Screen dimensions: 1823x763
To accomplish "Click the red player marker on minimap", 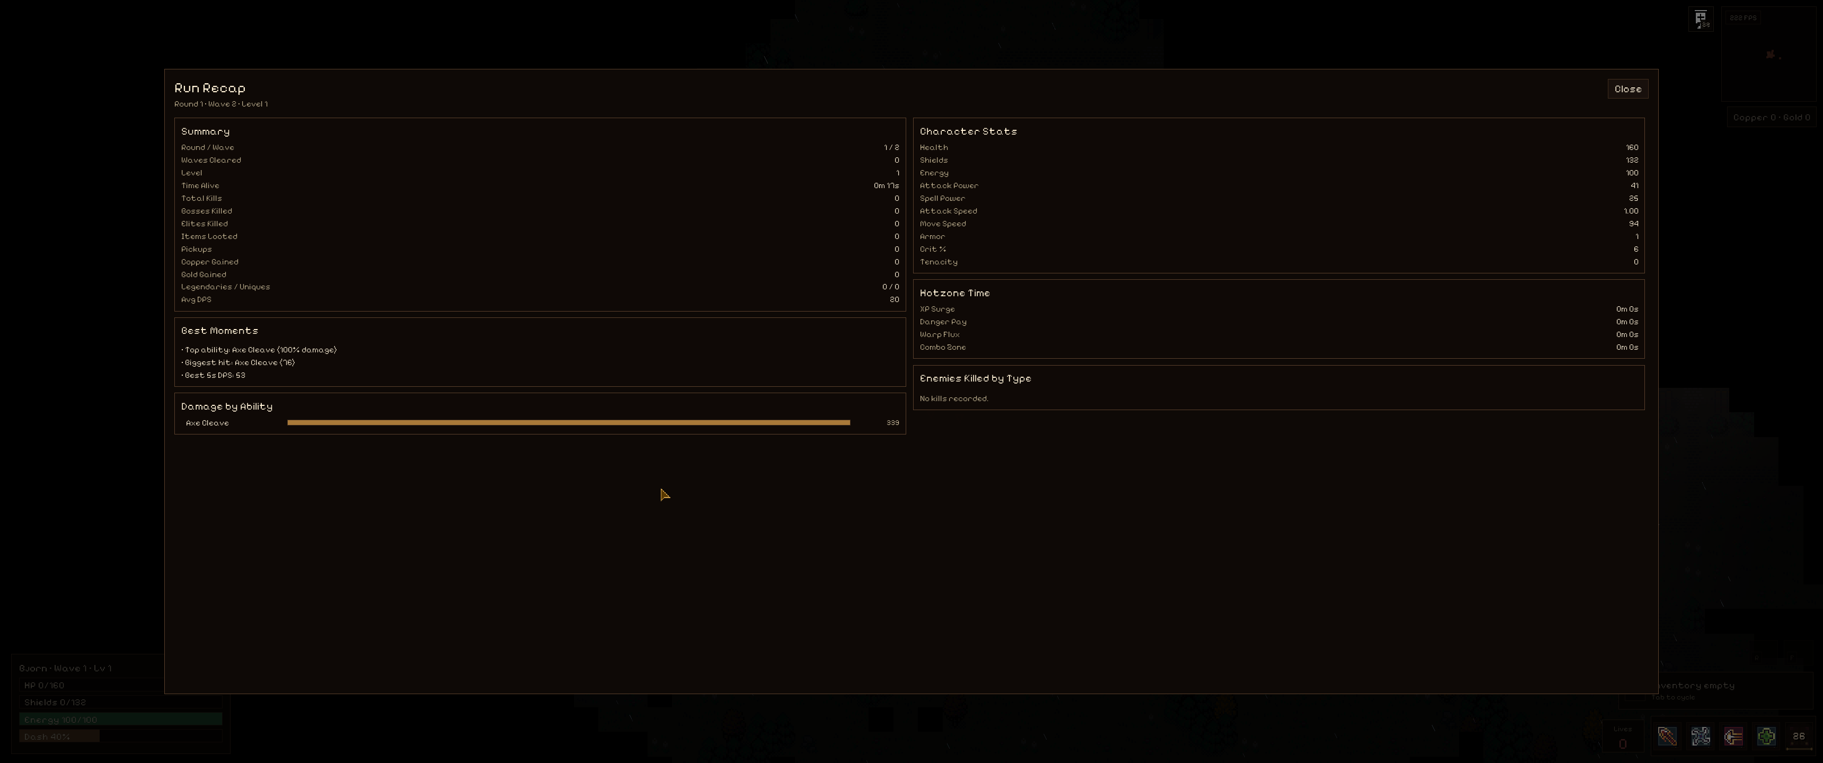I will click(x=1770, y=55).
